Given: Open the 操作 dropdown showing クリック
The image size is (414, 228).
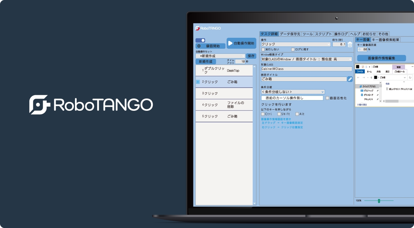Looking at the screenshot, I should (296, 44).
